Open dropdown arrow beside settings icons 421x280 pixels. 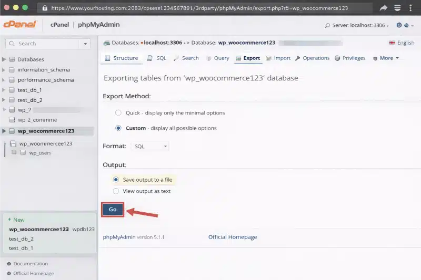point(413,26)
